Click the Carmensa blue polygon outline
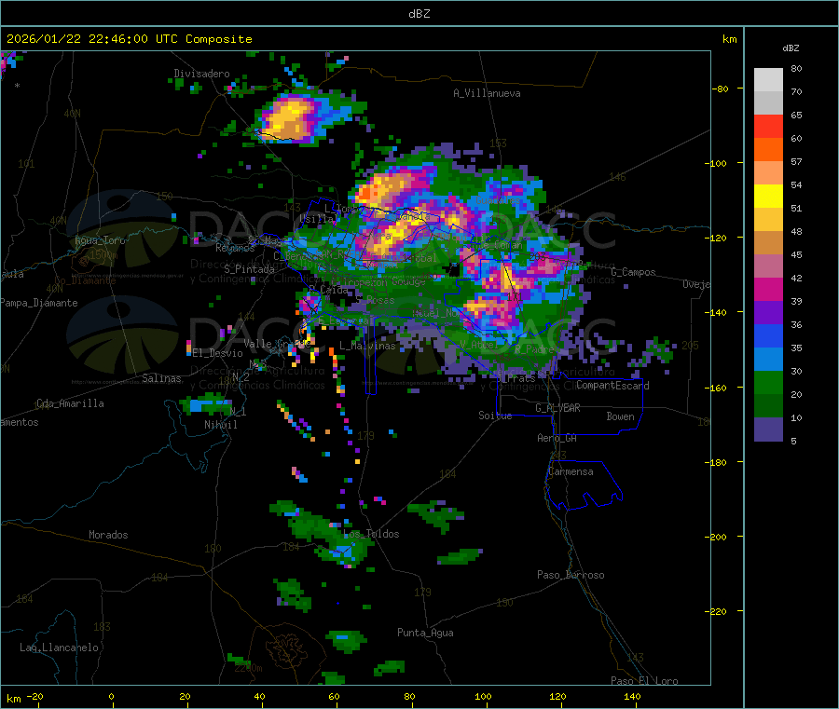Image resolution: width=839 pixels, height=709 pixels. pos(584,485)
